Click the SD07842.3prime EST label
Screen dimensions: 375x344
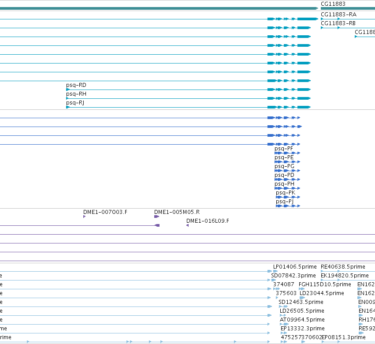pyautogui.click(x=293, y=276)
